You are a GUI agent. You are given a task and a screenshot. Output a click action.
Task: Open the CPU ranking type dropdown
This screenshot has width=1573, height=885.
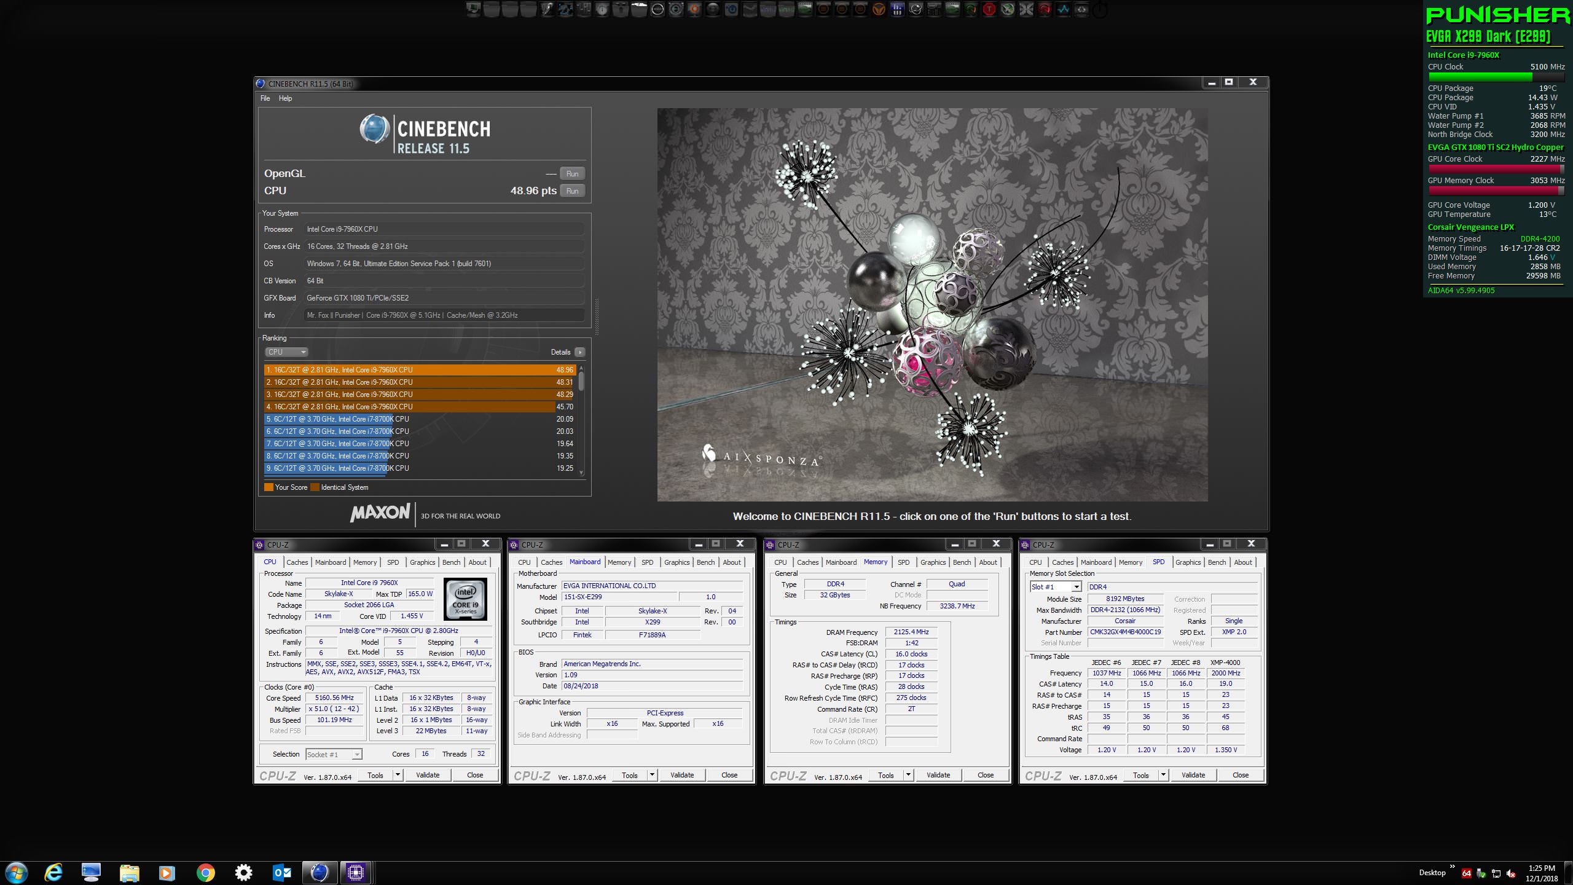pos(286,352)
